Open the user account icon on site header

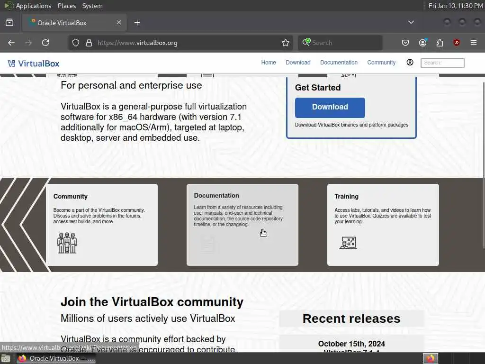click(410, 63)
